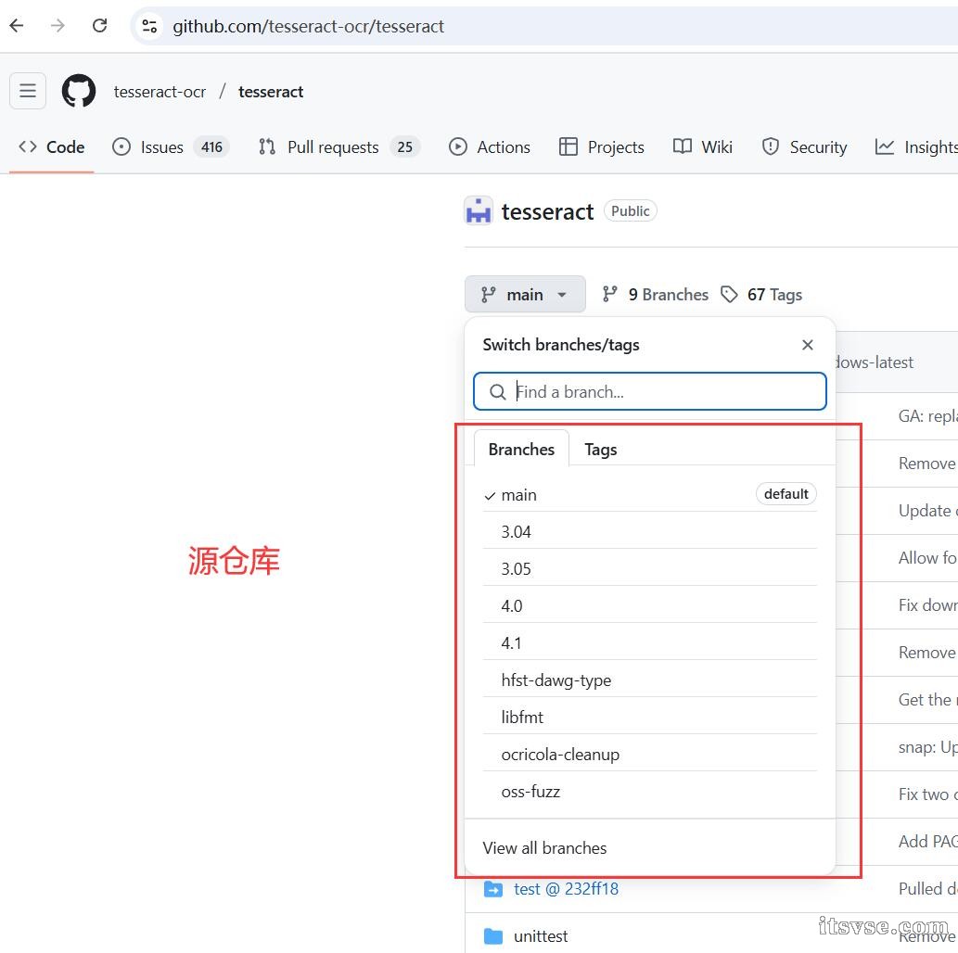Click the browser back arrow
This screenshot has width=958, height=953.
point(17,26)
